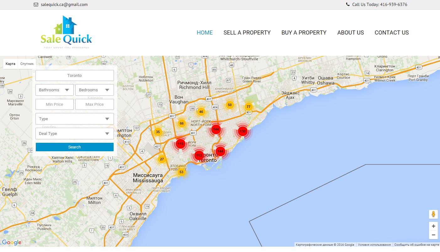Open the red cluster marker labeled 130
This screenshot has width=440, height=252.
click(243, 131)
